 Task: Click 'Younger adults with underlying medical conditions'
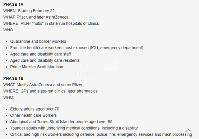pyautogui.click(x=74, y=128)
